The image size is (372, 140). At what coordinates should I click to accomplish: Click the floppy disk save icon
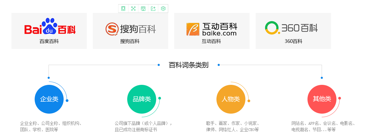(x=143, y=9)
